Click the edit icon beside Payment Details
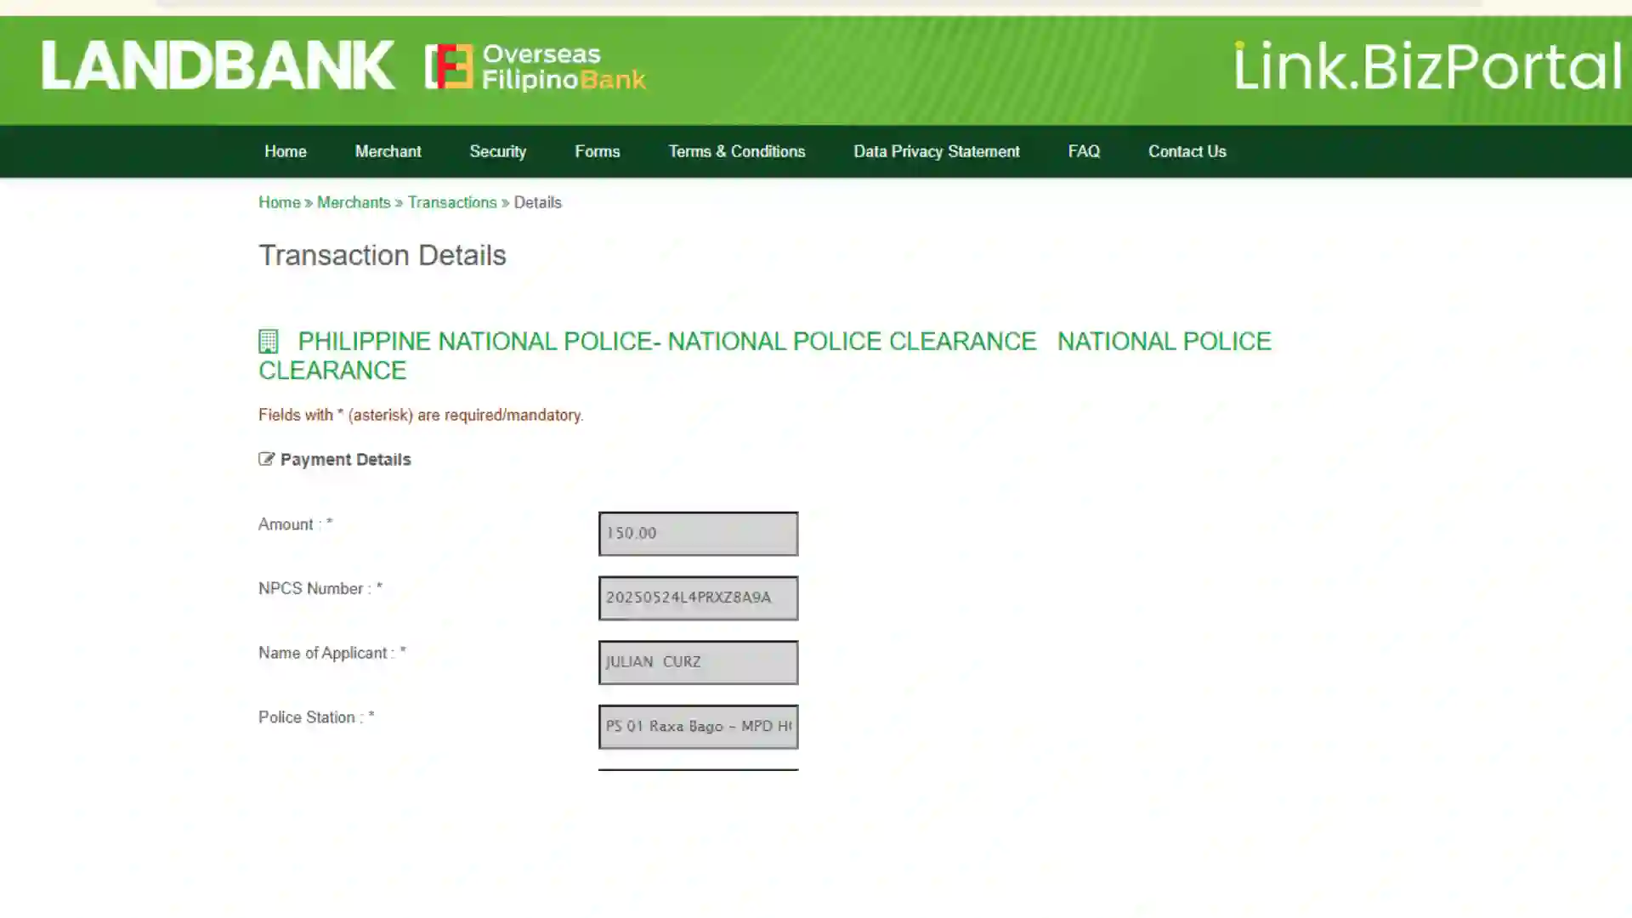 click(266, 460)
